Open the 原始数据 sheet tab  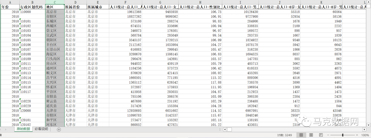tap(23, 129)
